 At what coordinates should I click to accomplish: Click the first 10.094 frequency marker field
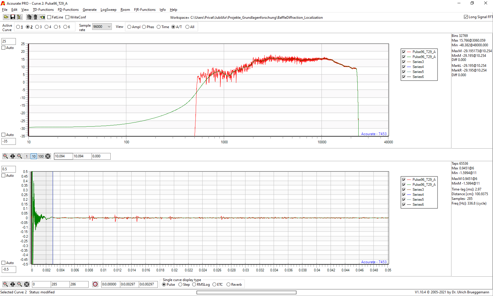pos(63,156)
